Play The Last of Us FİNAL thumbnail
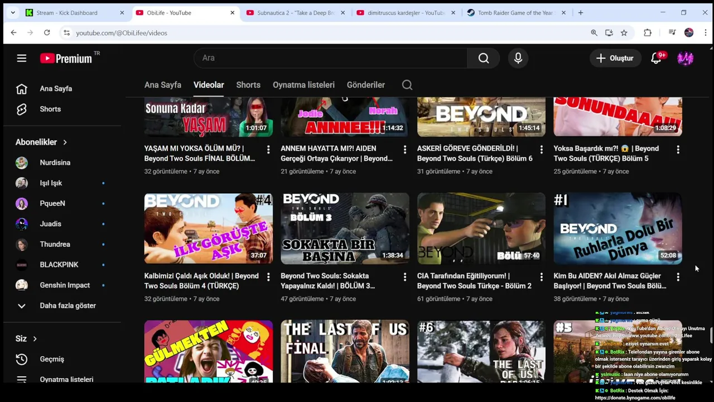The height and width of the screenshot is (402, 714). point(345,351)
